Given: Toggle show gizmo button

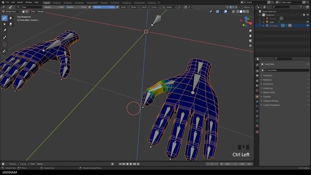Looking at the screenshot, I should pyautogui.click(x=218, y=12).
